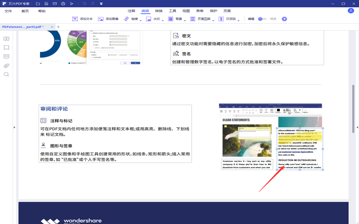Click the undo arrow in title bar
This screenshot has height=224, width=359.
[83, 4]
